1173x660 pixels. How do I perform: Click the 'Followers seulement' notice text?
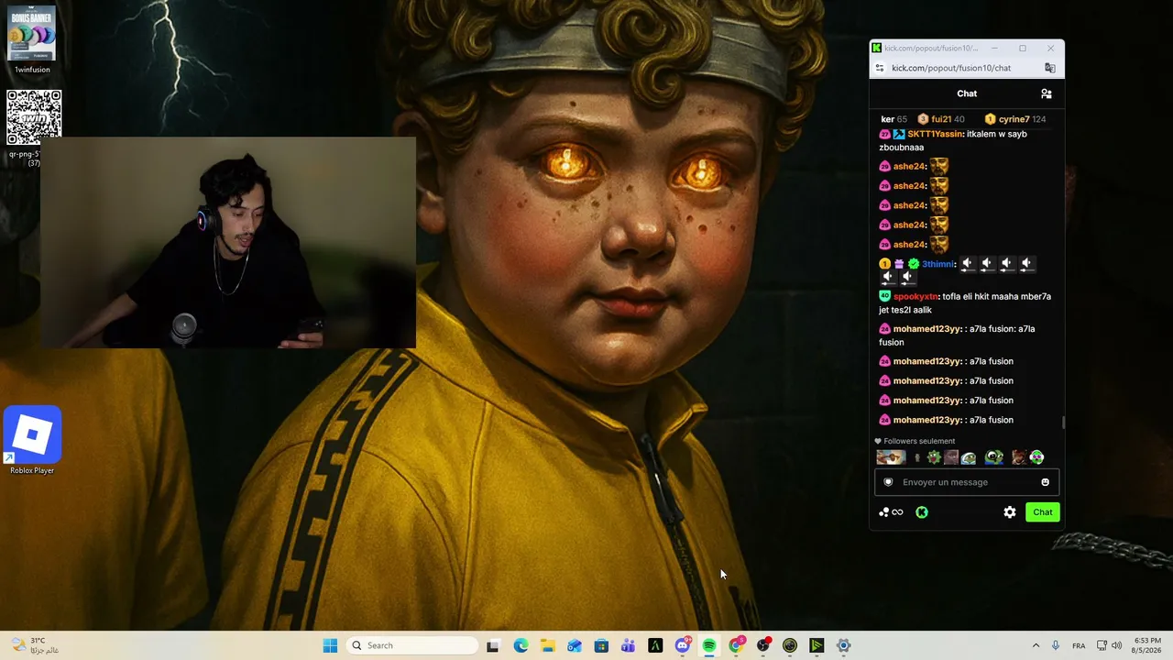pyautogui.click(x=919, y=441)
